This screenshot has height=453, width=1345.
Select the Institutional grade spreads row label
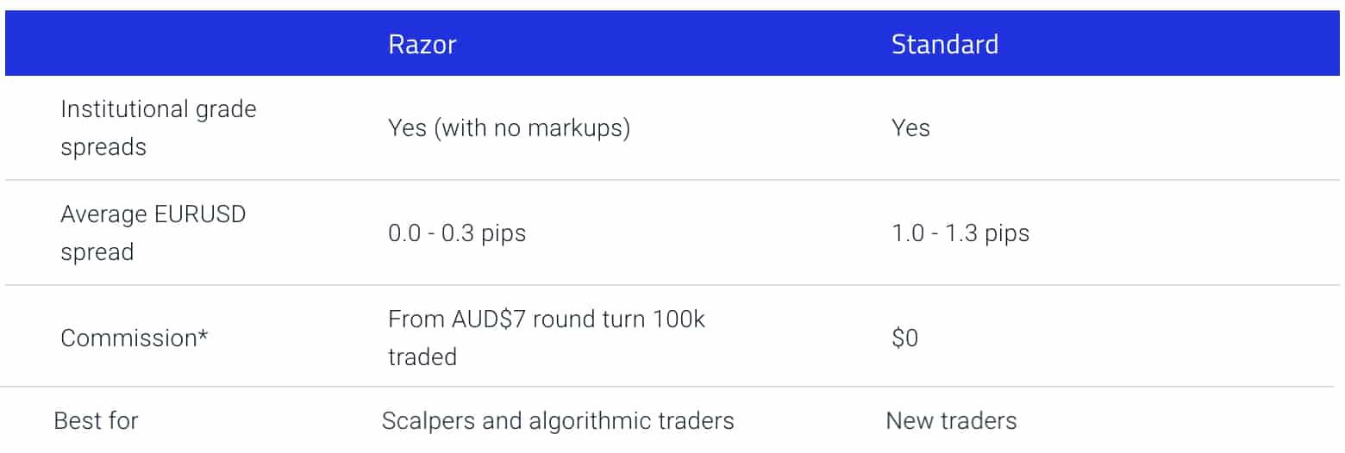click(x=158, y=127)
